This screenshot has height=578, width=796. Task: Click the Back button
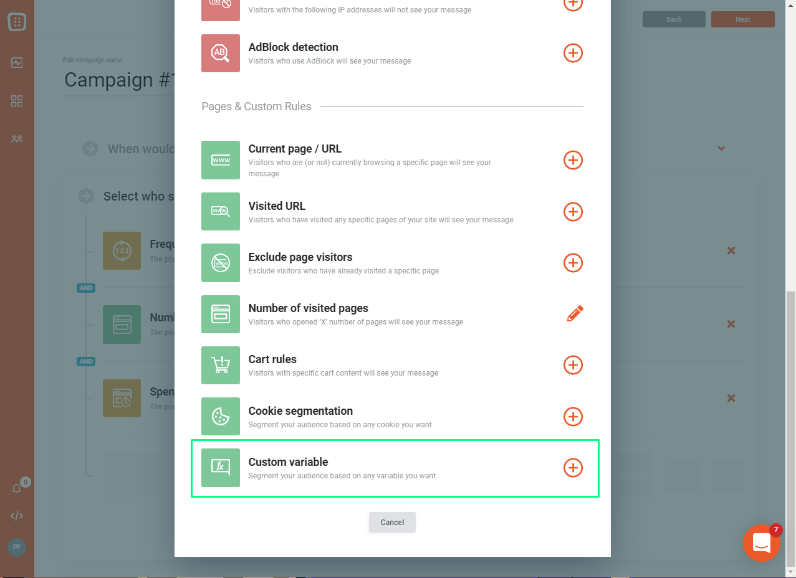pos(674,19)
